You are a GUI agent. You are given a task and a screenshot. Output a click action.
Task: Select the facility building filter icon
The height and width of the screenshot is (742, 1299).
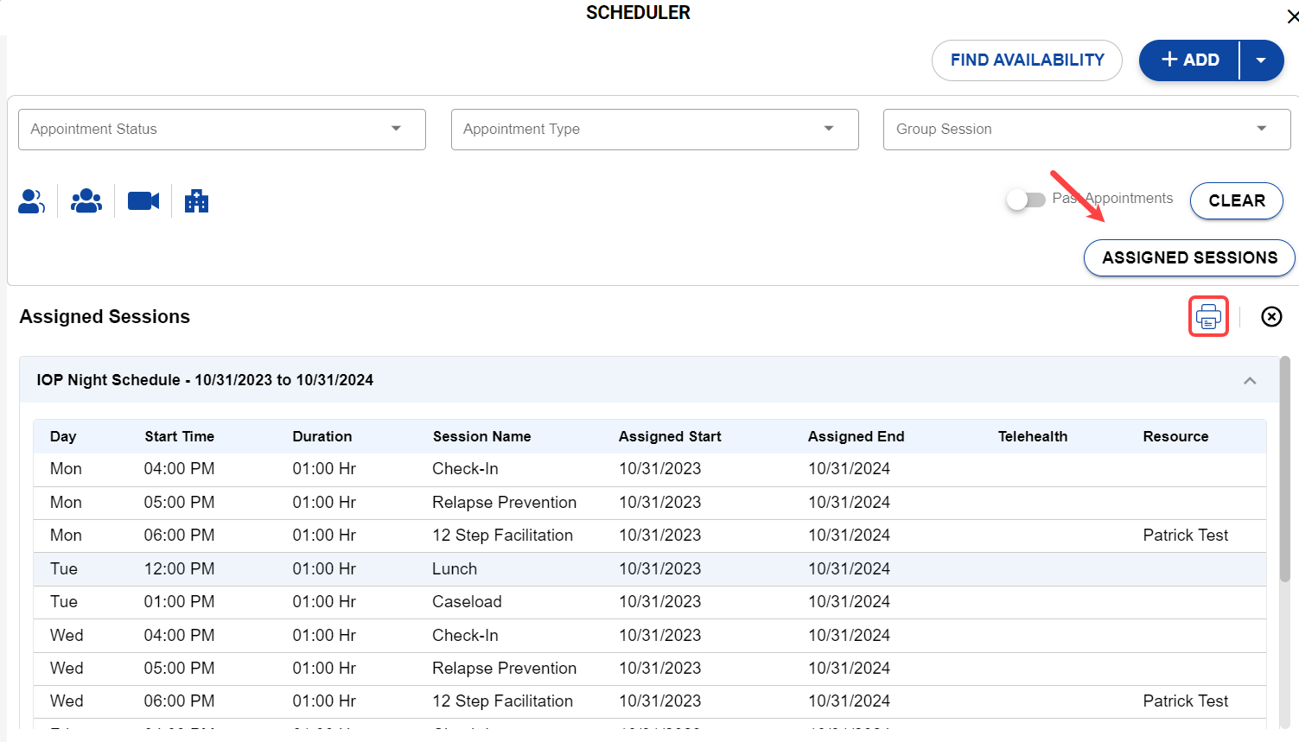(x=196, y=201)
